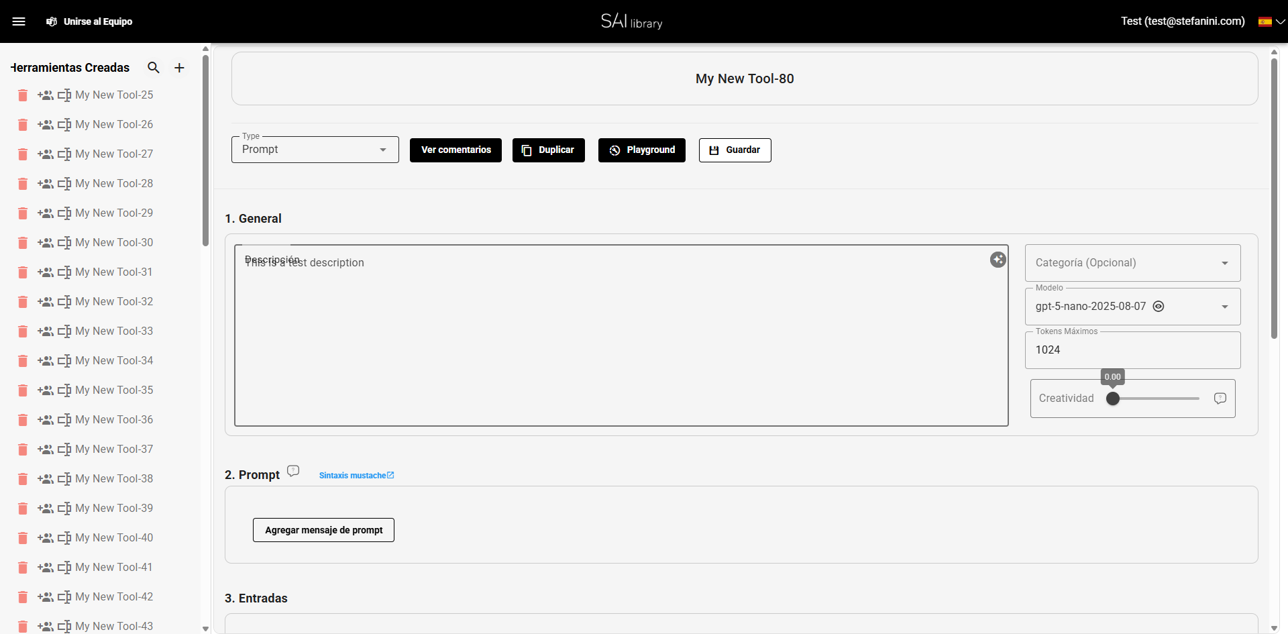This screenshot has width=1288, height=634.
Task: Click the Creatividad slider handle
Action: 1113,399
